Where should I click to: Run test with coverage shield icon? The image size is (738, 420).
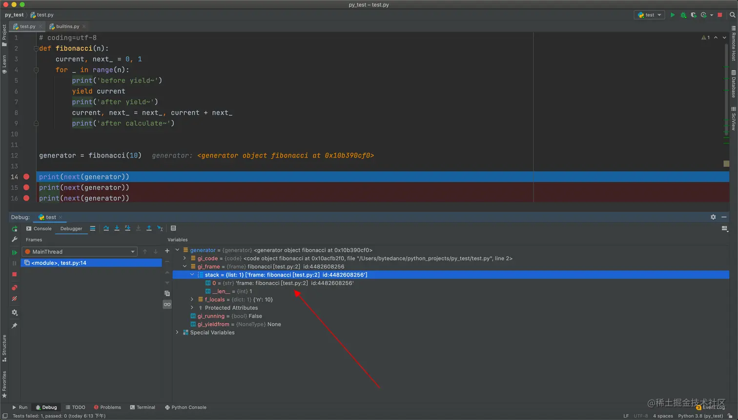(x=694, y=15)
